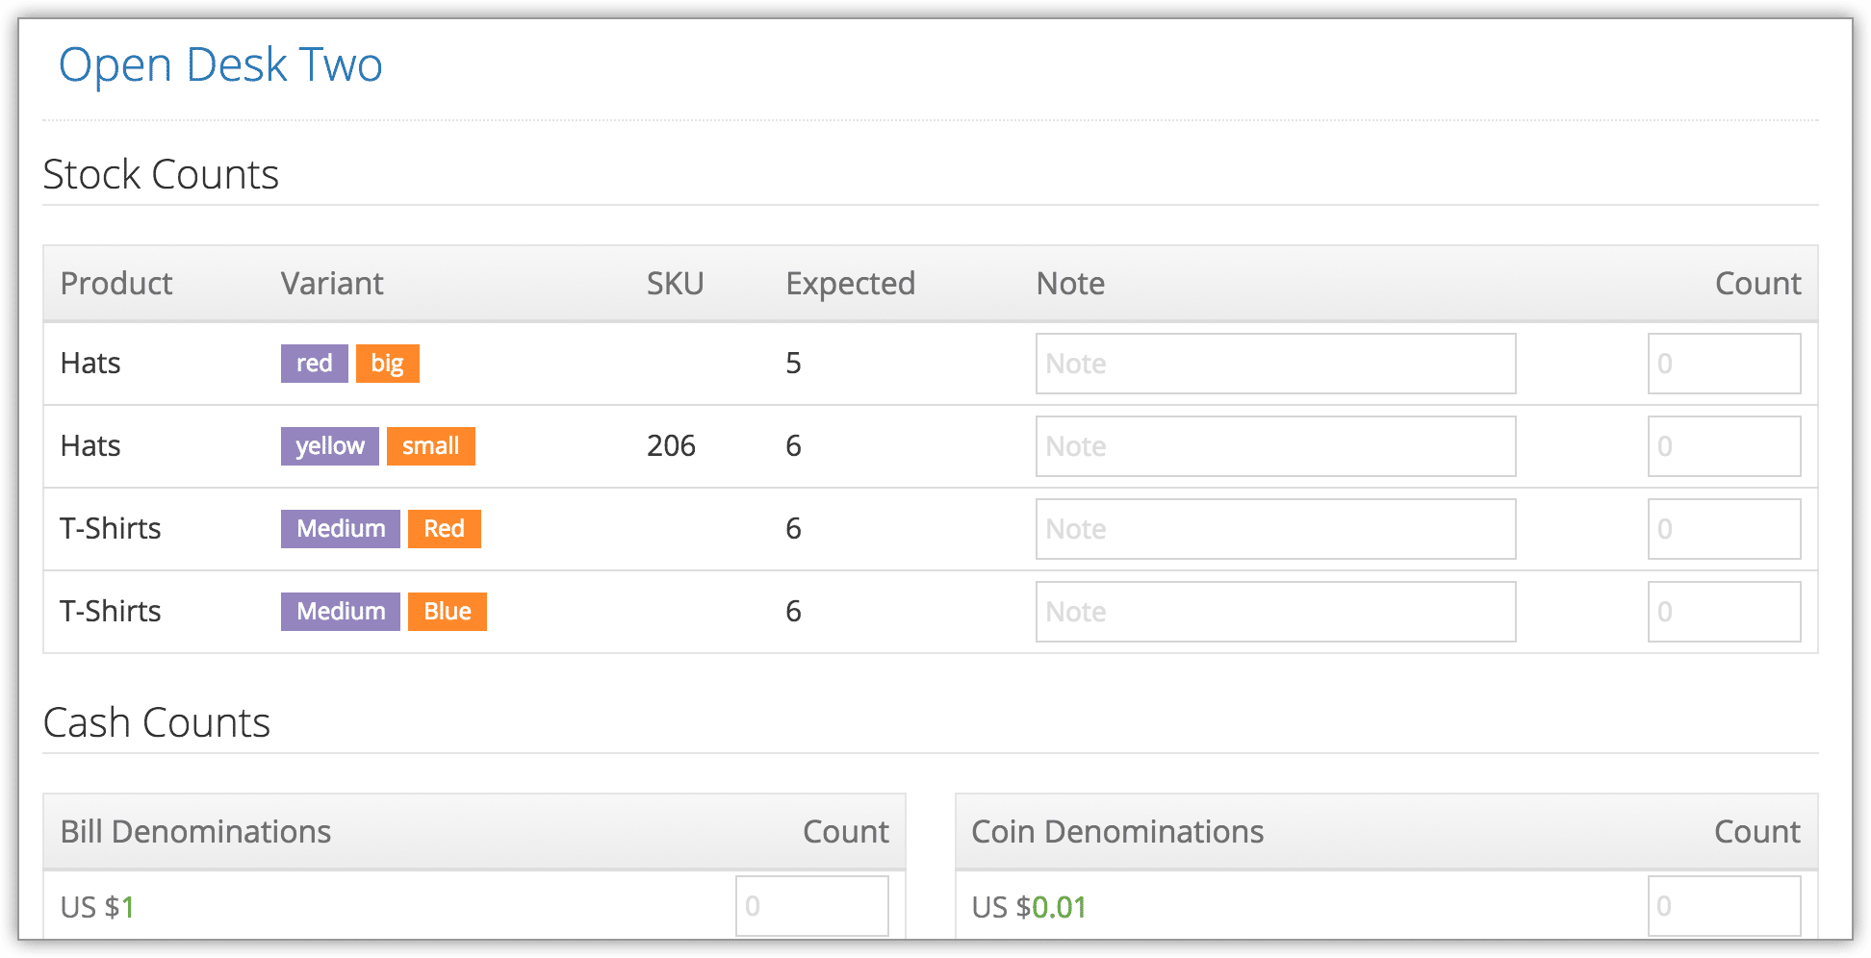
Task: Click the Note field for Medium Blue T-Shirts
Action: [1275, 612]
